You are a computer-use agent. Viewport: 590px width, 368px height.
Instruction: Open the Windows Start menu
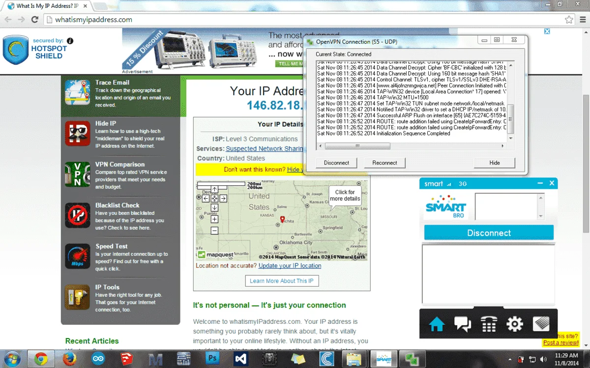point(11,359)
